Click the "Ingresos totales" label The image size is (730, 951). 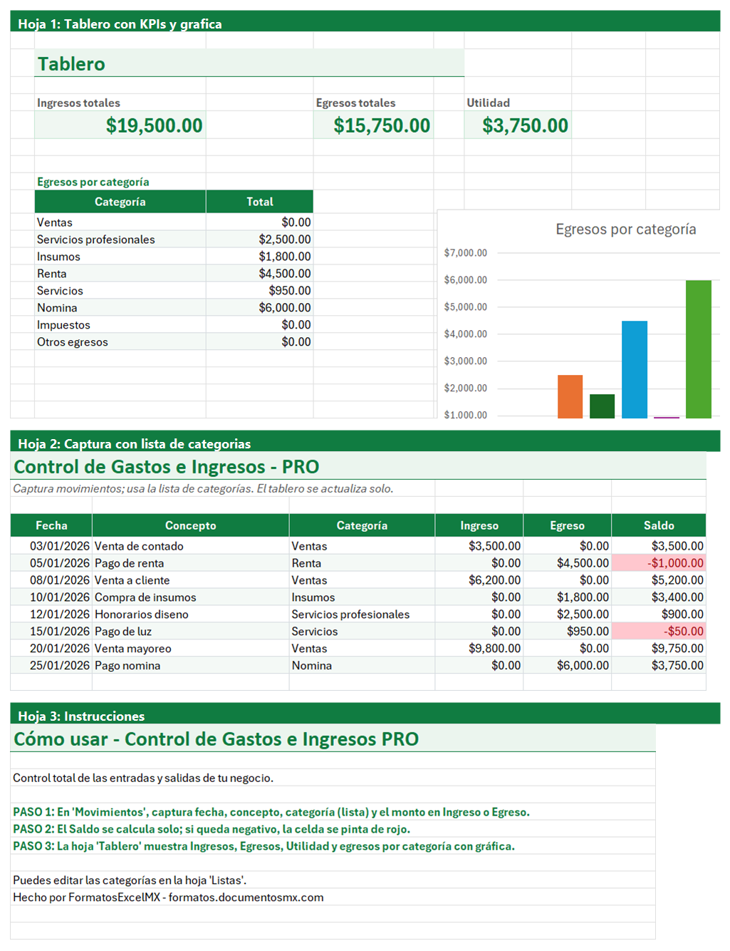click(x=78, y=103)
